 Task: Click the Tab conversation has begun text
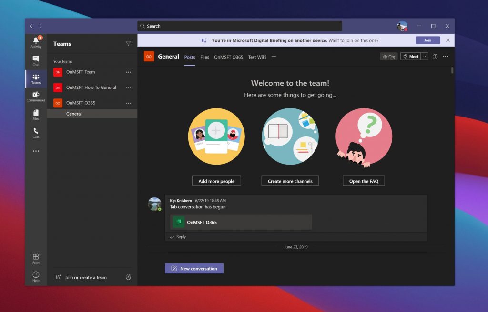[198, 207]
